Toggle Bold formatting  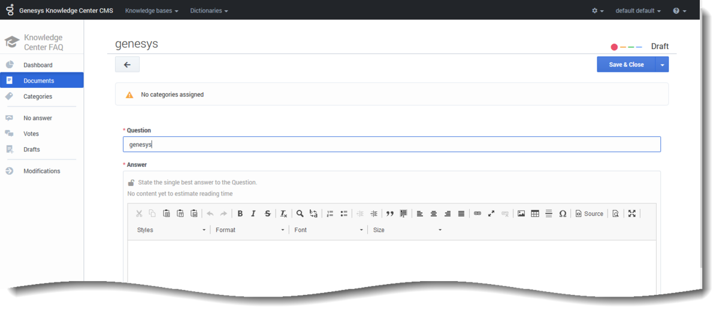point(240,214)
